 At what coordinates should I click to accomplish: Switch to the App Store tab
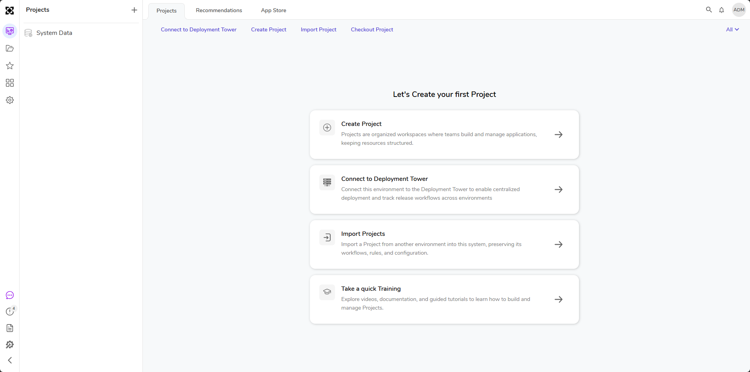273,10
